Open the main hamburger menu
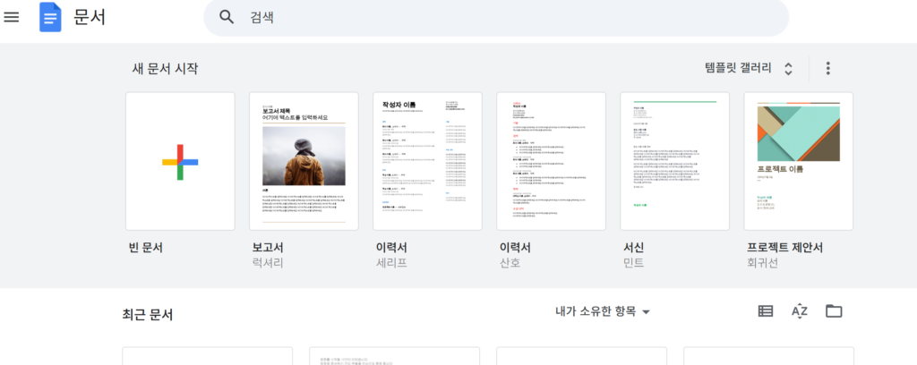 point(12,17)
